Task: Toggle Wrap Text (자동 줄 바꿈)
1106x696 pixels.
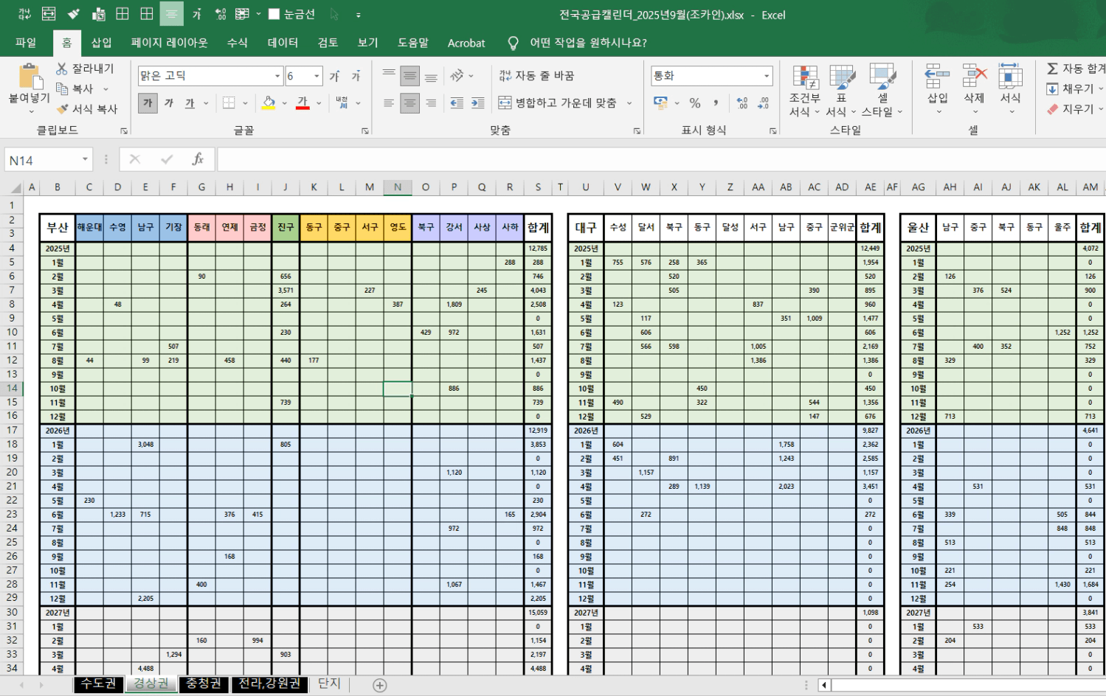Action: [x=536, y=76]
